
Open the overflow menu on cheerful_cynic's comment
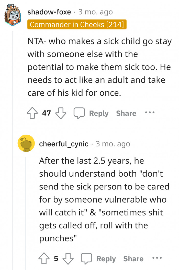click(157, 258)
